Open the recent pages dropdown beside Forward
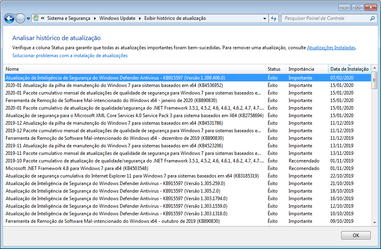The height and width of the screenshot is (249, 381). 28,18
